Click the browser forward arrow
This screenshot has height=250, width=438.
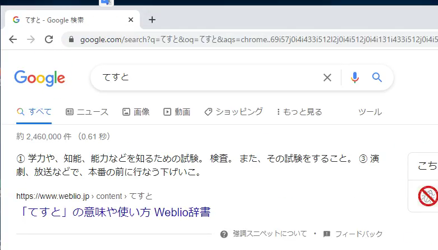click(x=31, y=39)
